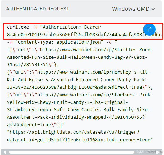Click the horizontal scrollbar thumb under the code
164x155 pixels.
tap(72, 152)
